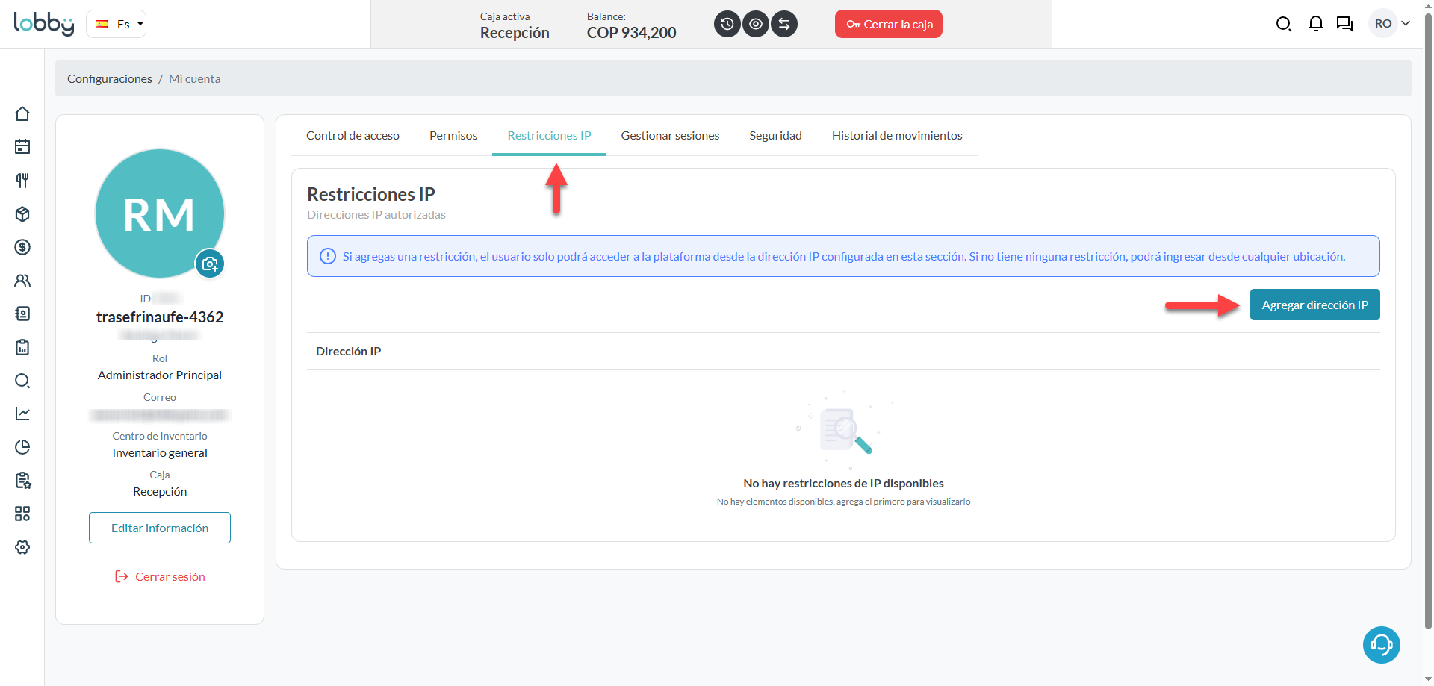Open the chat messages icon in the header
This screenshot has width=1434, height=686.
(1344, 24)
